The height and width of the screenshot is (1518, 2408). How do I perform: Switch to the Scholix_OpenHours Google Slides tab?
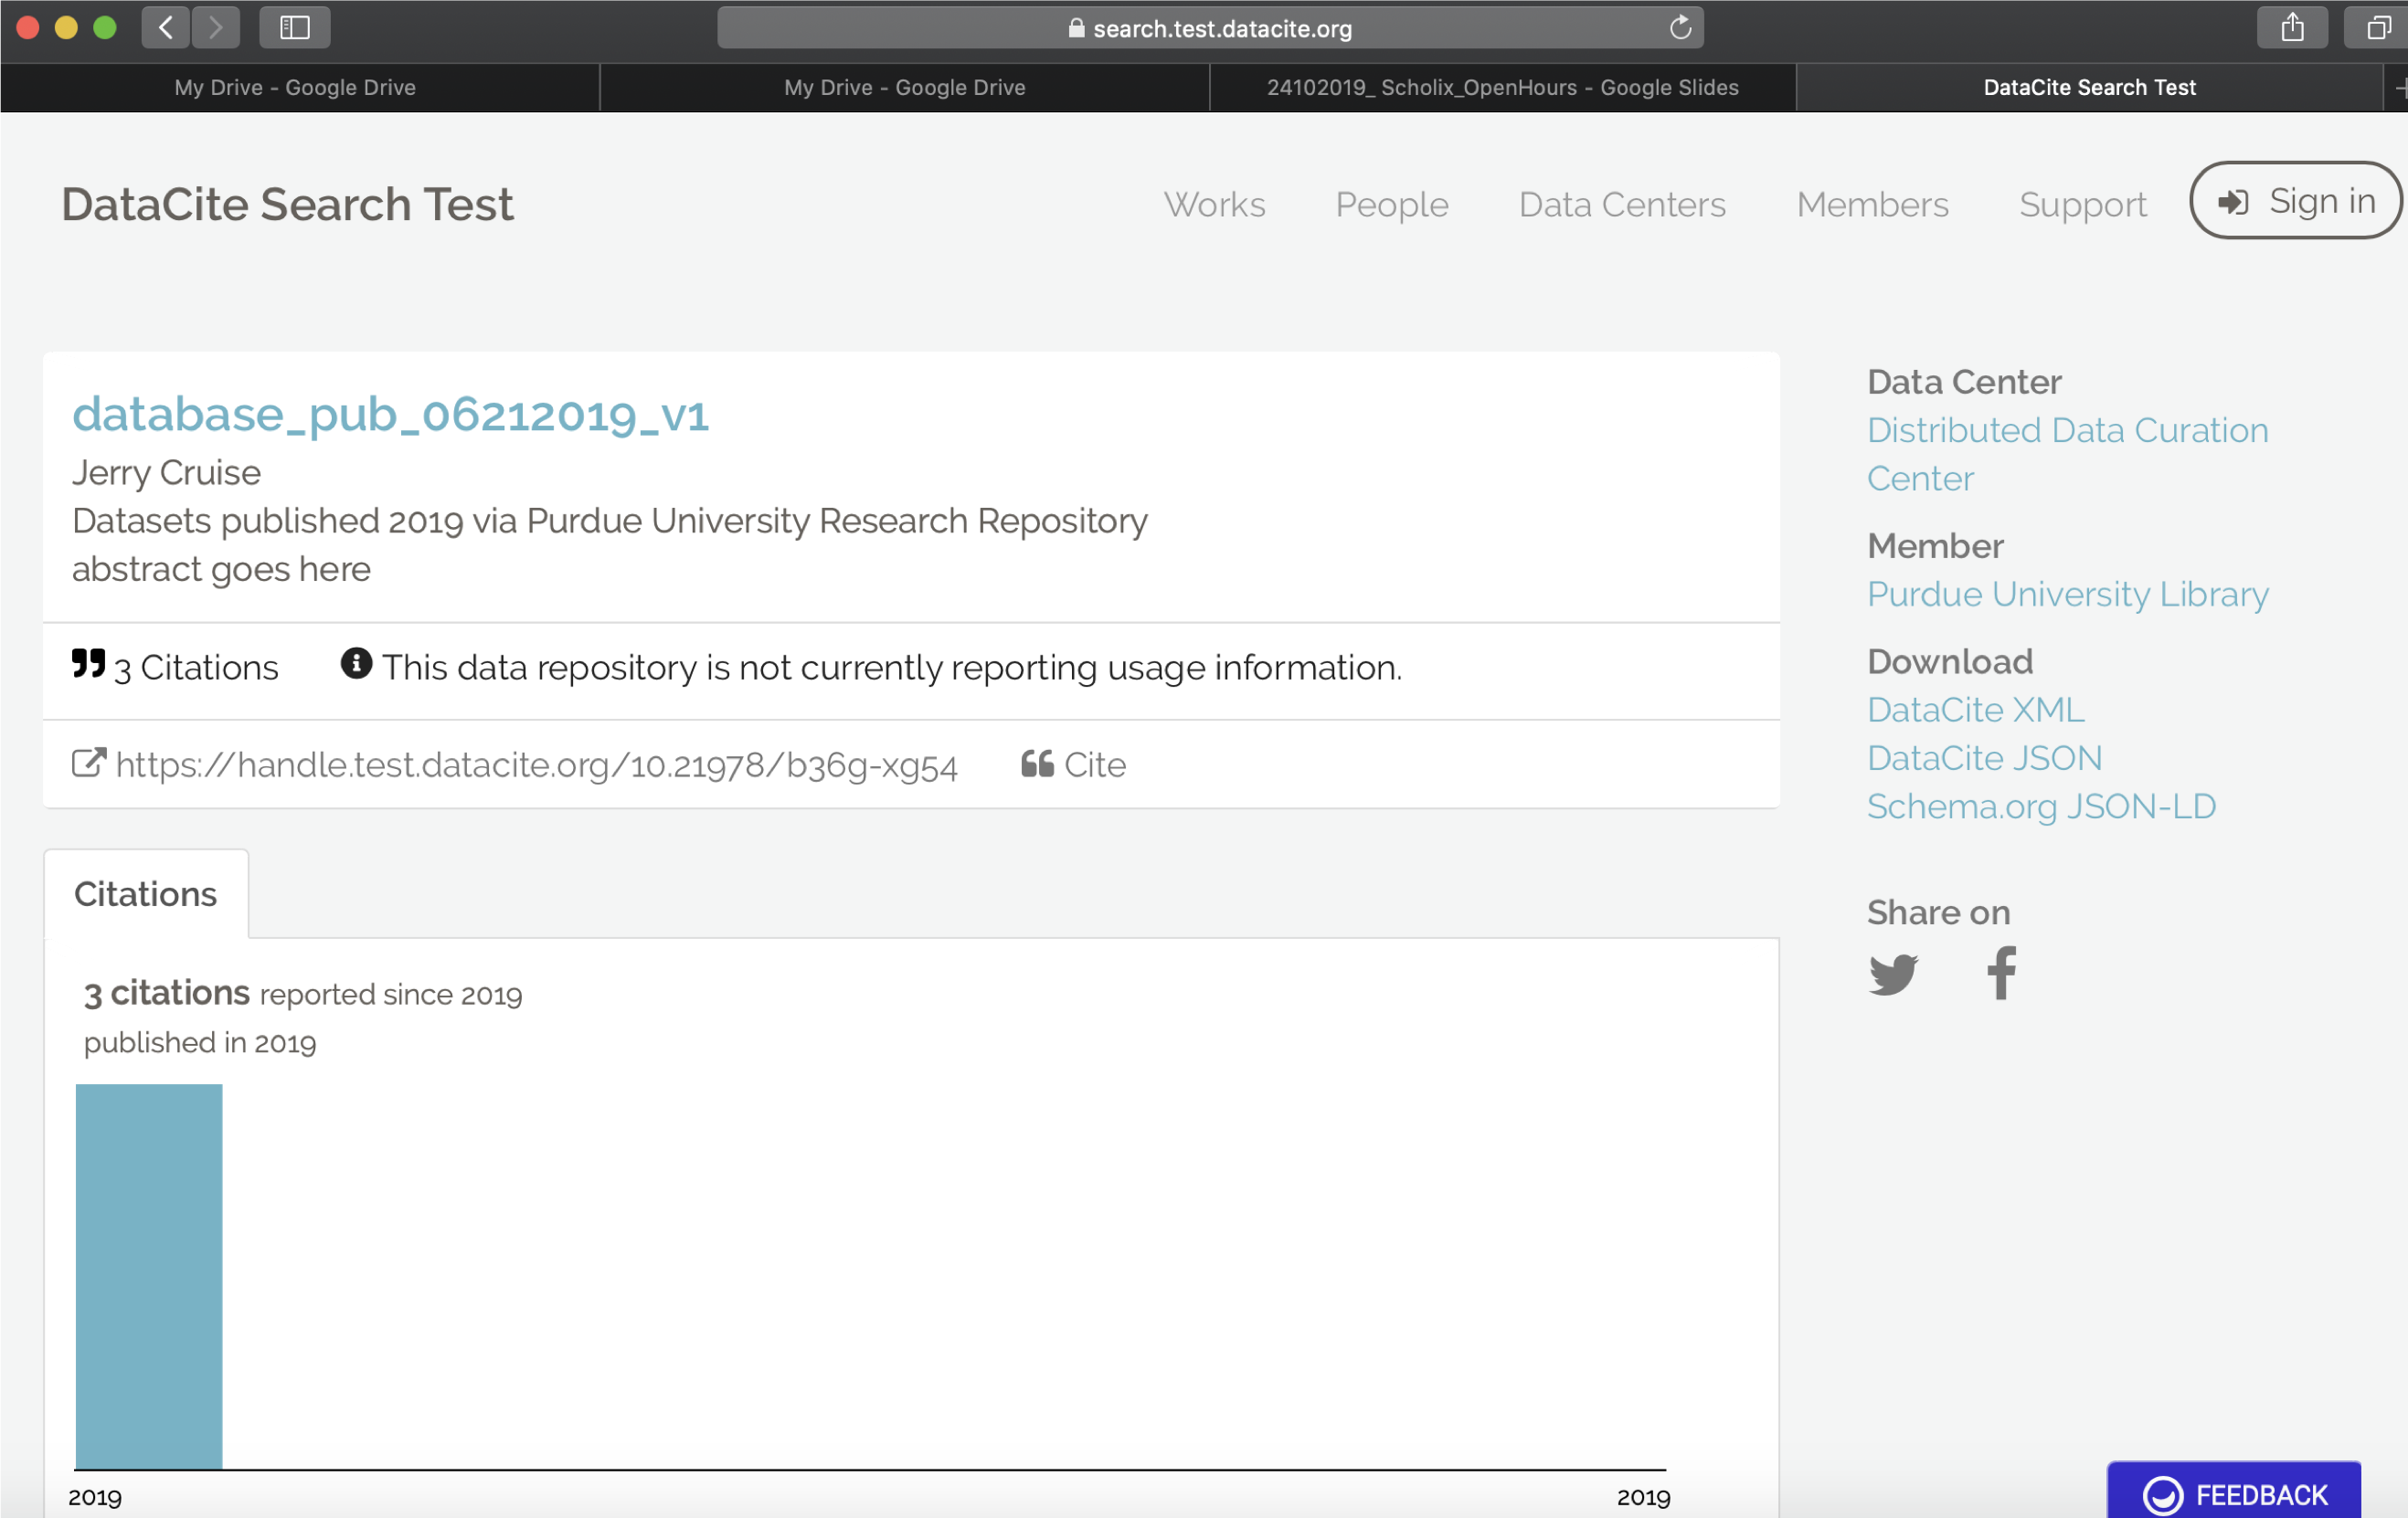click(1502, 88)
